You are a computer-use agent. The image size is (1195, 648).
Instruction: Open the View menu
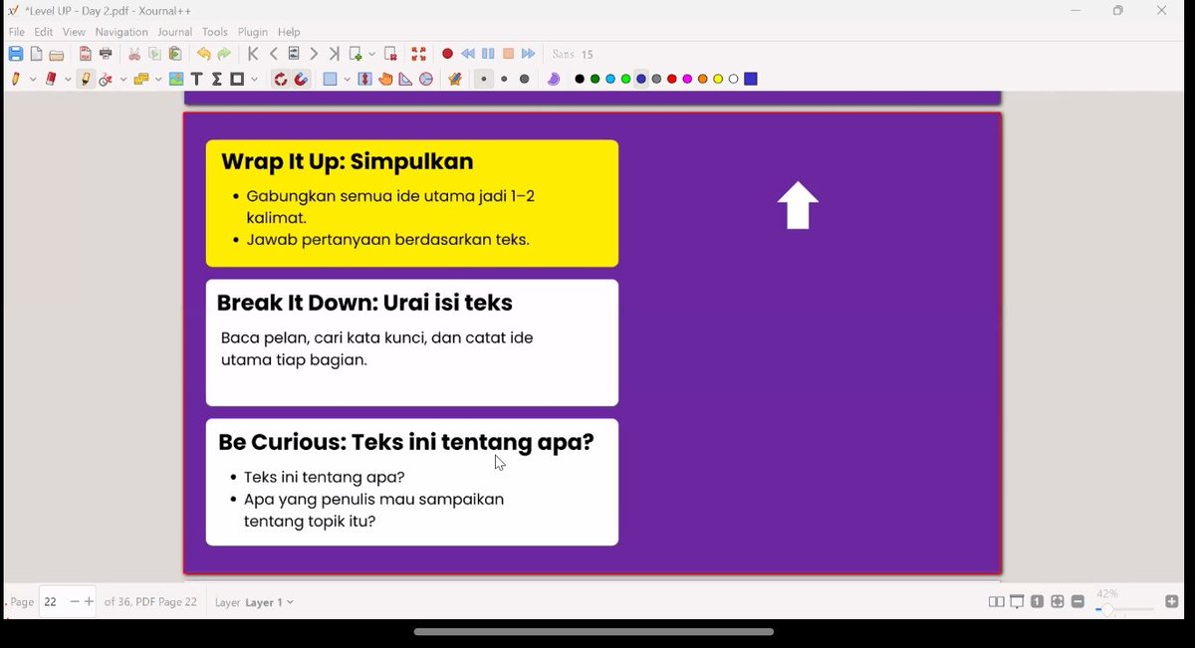click(74, 32)
